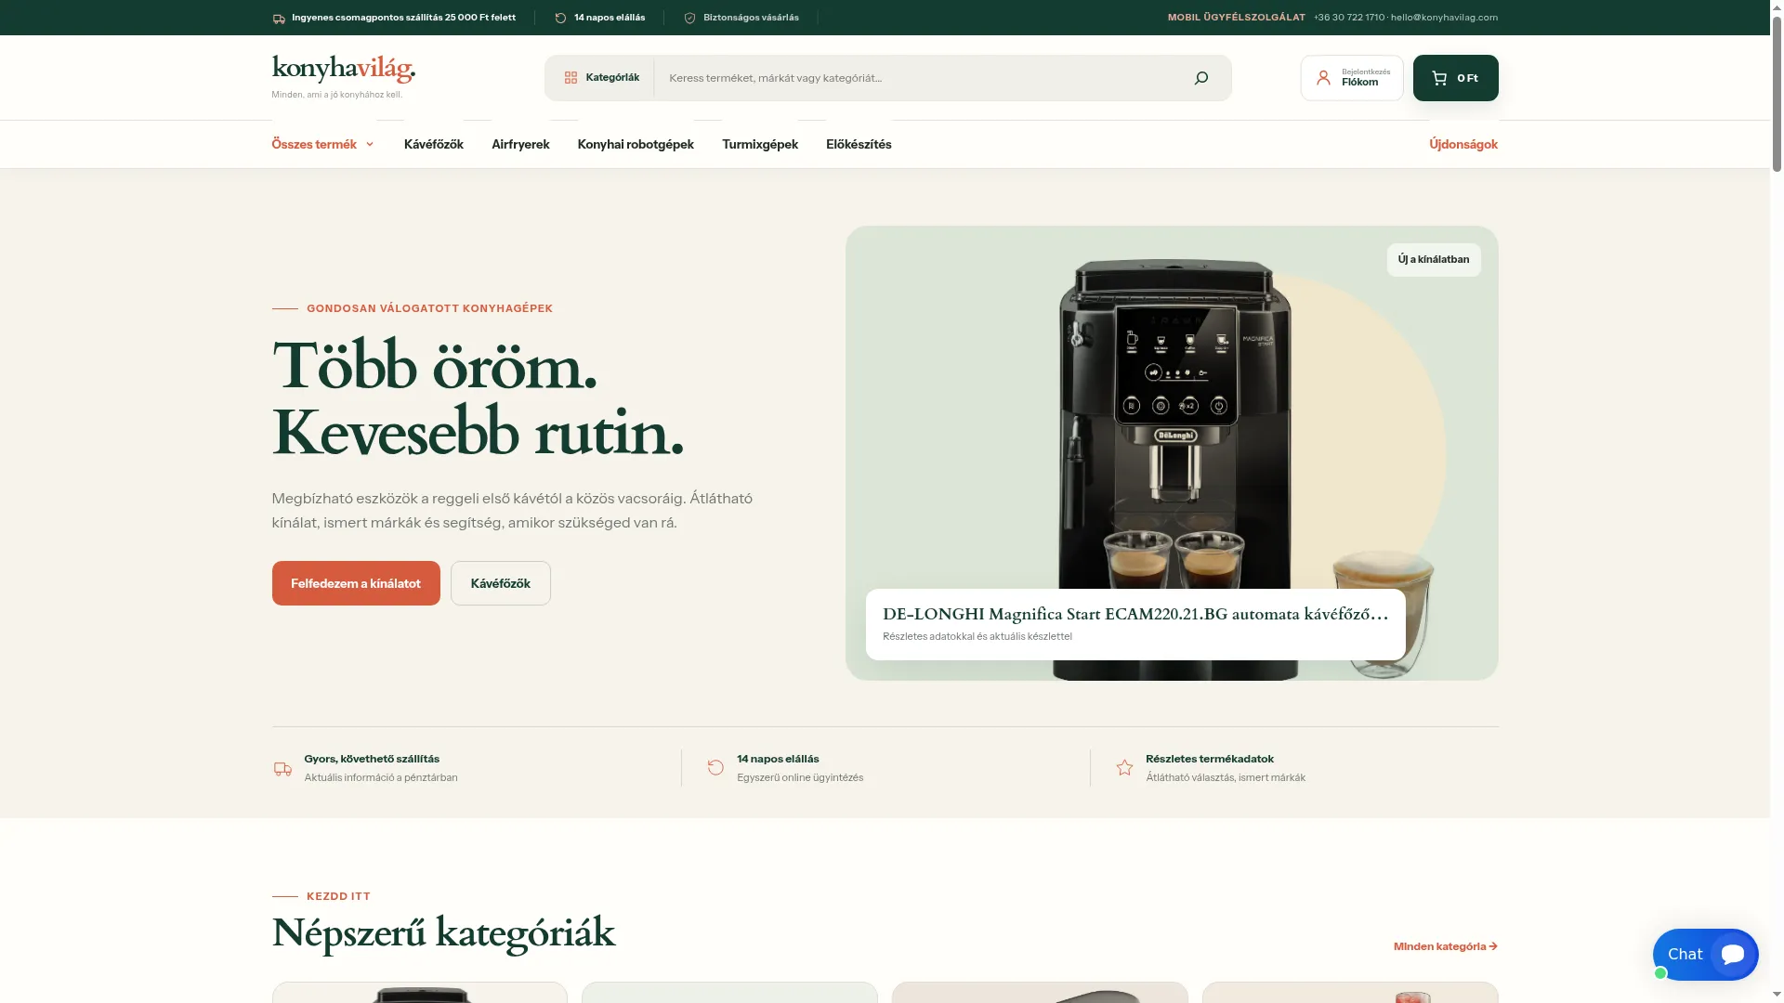Open the Airfryerek menu item

pos(520,145)
